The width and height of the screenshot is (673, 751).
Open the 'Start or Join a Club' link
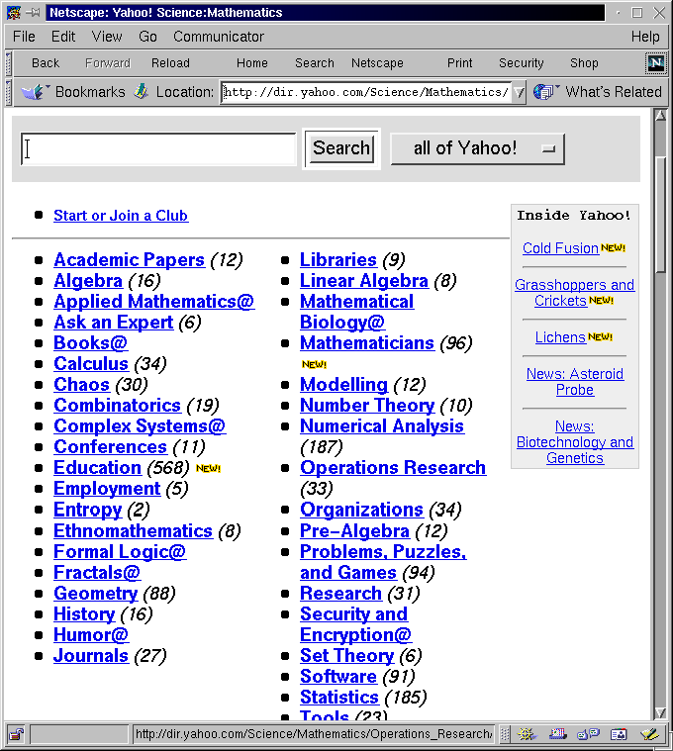pos(121,216)
